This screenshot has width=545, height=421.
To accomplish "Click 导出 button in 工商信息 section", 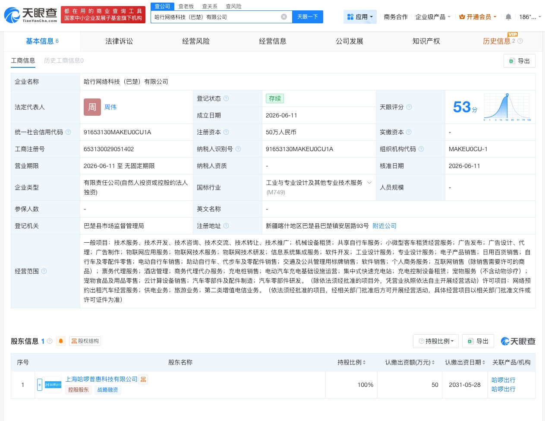I will point(520,61).
